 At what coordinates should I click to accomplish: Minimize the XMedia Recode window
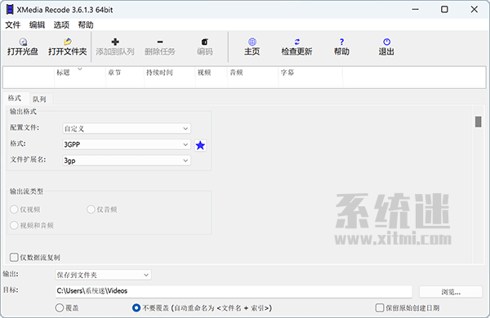click(416, 9)
